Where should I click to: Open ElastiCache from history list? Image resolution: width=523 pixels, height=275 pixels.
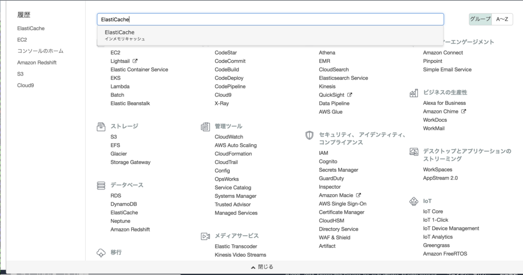point(31,28)
